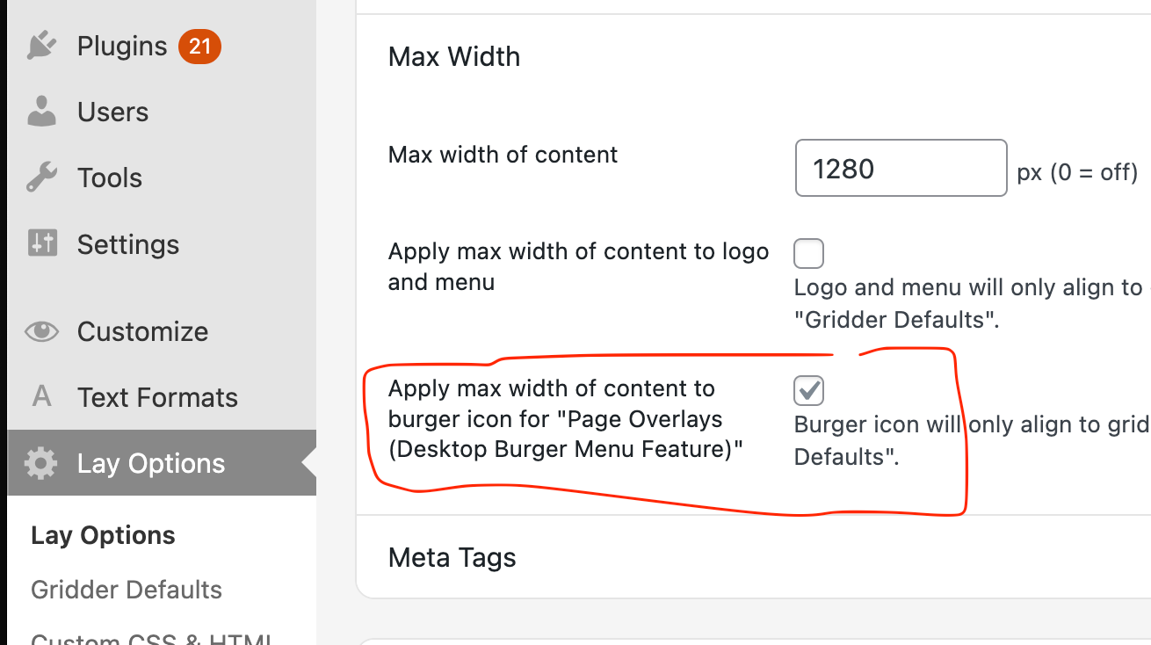Open the Settings menu item
This screenshot has height=645, width=1151.
(x=128, y=243)
